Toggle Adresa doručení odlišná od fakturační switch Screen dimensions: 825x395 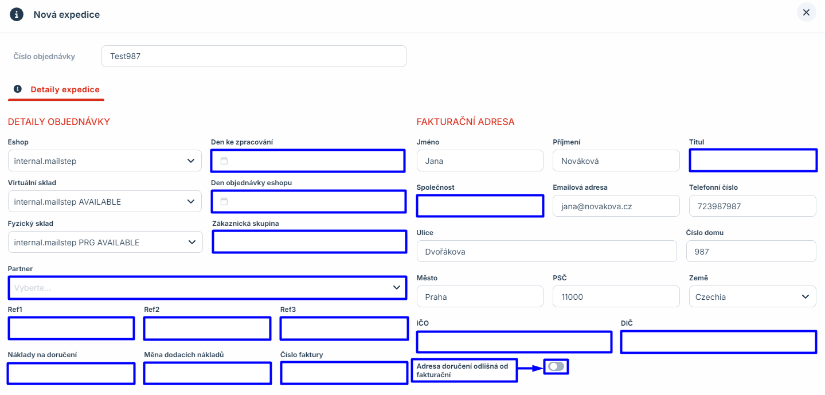(556, 366)
